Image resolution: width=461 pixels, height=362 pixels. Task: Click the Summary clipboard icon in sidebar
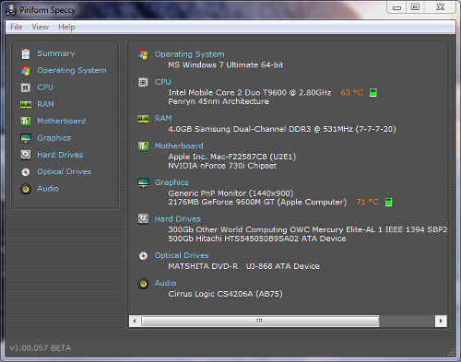[x=26, y=54]
